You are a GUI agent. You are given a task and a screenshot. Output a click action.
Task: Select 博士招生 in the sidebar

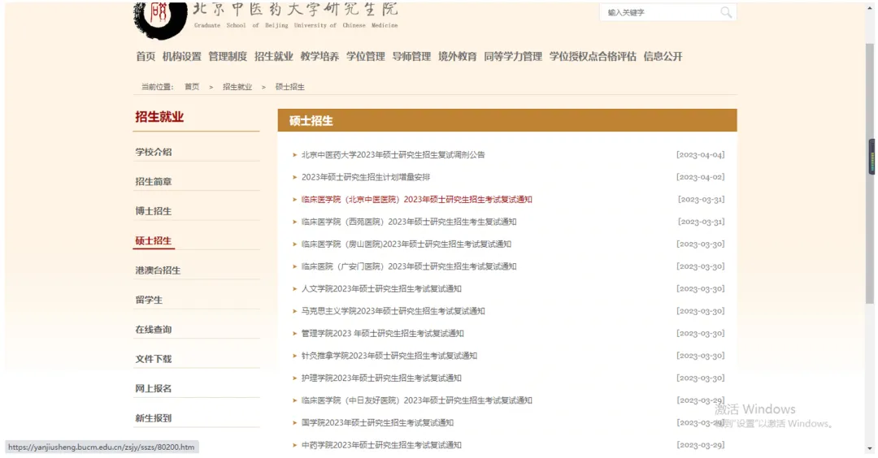154,211
